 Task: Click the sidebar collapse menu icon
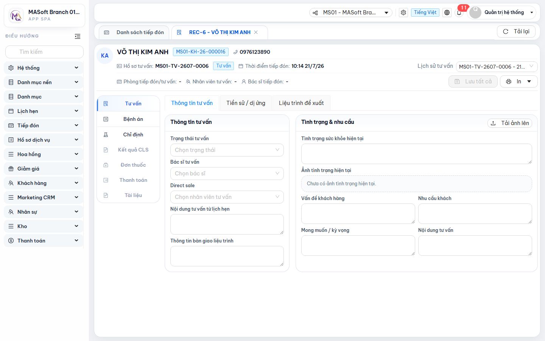[x=78, y=36]
